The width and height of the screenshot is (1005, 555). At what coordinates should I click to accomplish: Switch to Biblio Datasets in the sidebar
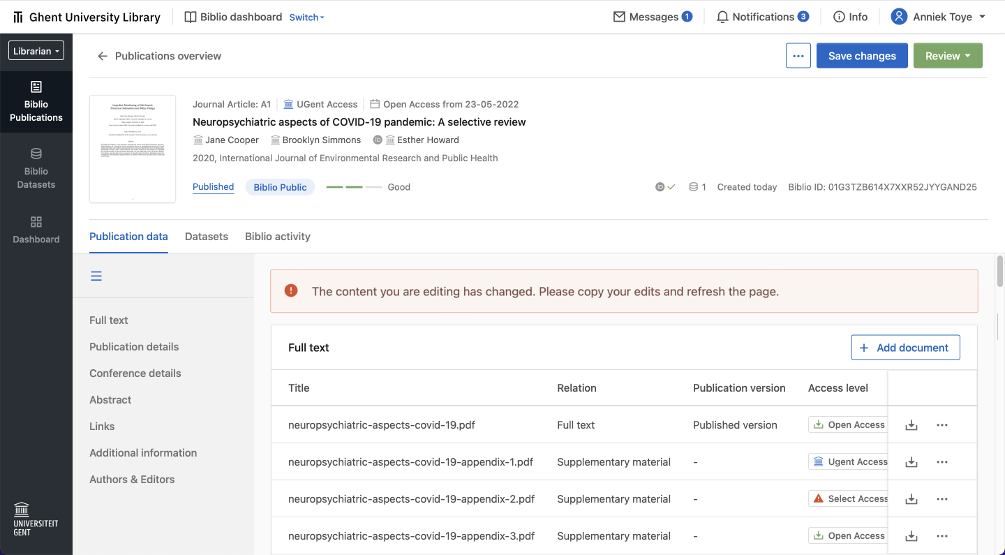pyautogui.click(x=36, y=168)
